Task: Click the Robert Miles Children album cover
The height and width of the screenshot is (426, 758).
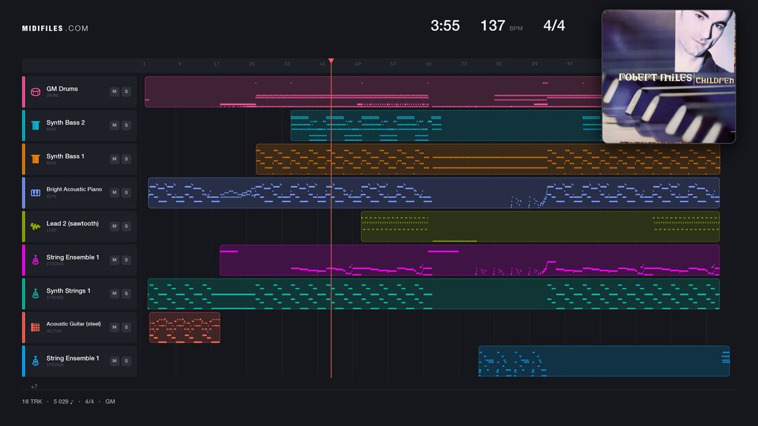Action: coord(668,76)
